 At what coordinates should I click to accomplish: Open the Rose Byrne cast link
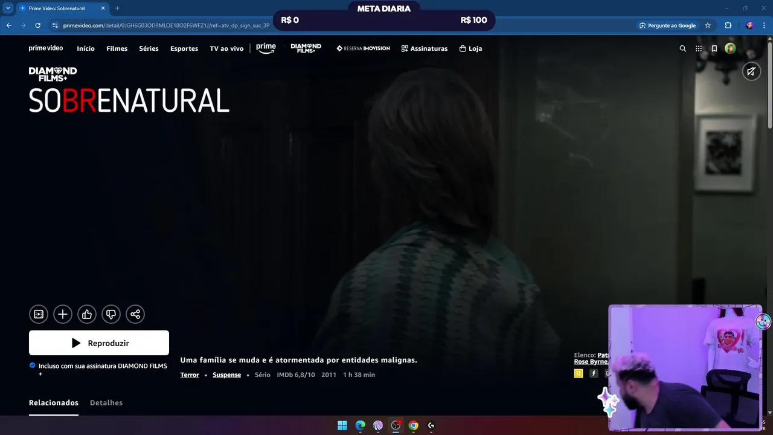(591, 361)
